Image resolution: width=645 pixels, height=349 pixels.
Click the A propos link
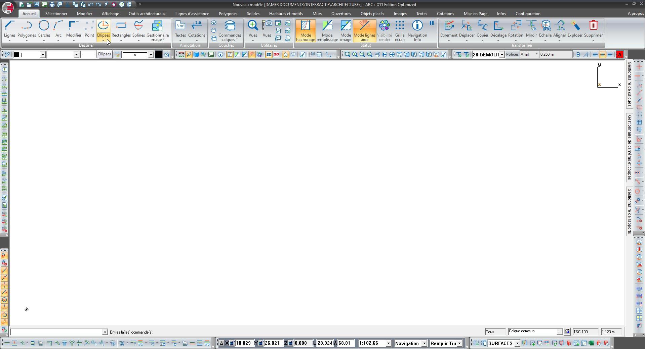pyautogui.click(x=636, y=14)
